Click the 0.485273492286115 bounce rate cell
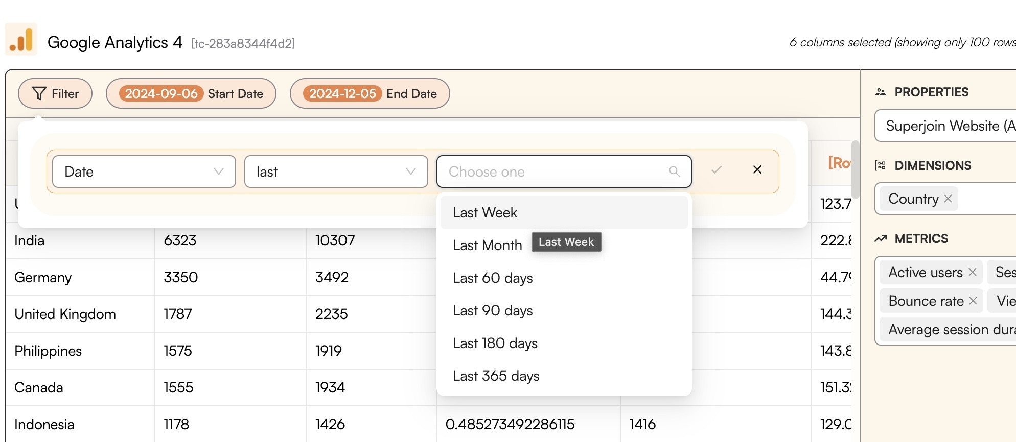Viewport: 1016px width, 442px height. click(x=528, y=424)
